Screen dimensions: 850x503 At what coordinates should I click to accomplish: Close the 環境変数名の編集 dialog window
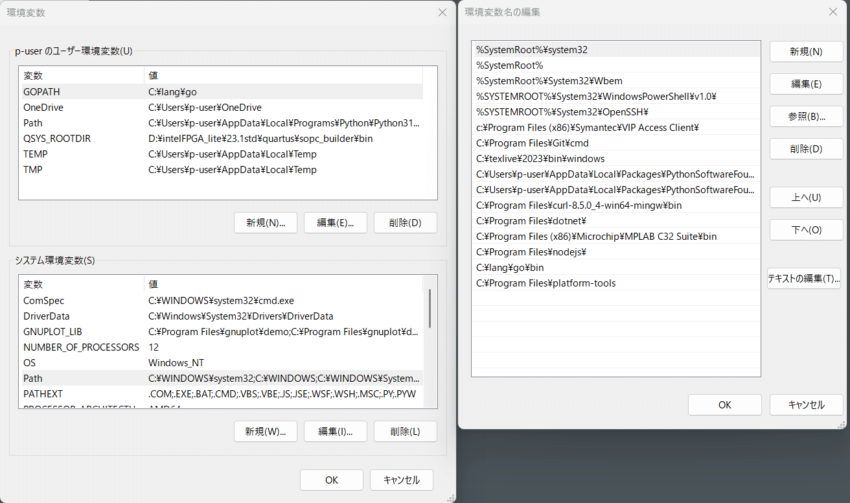[833, 12]
